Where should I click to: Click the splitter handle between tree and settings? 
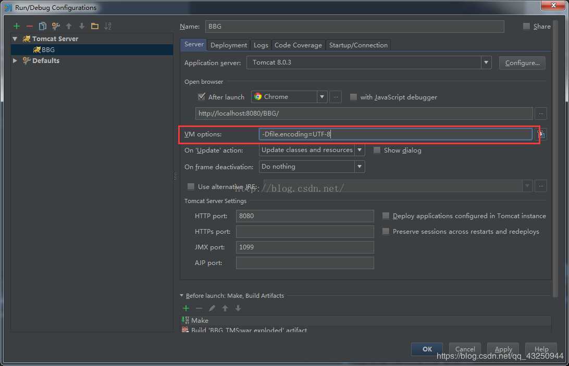pos(176,176)
